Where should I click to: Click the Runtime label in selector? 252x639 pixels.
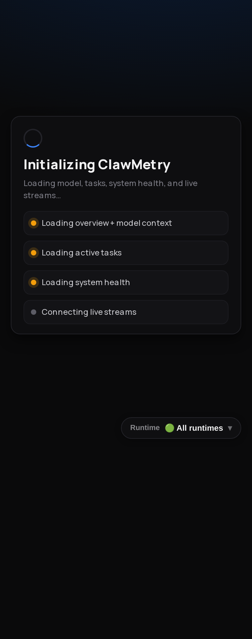(x=145, y=428)
